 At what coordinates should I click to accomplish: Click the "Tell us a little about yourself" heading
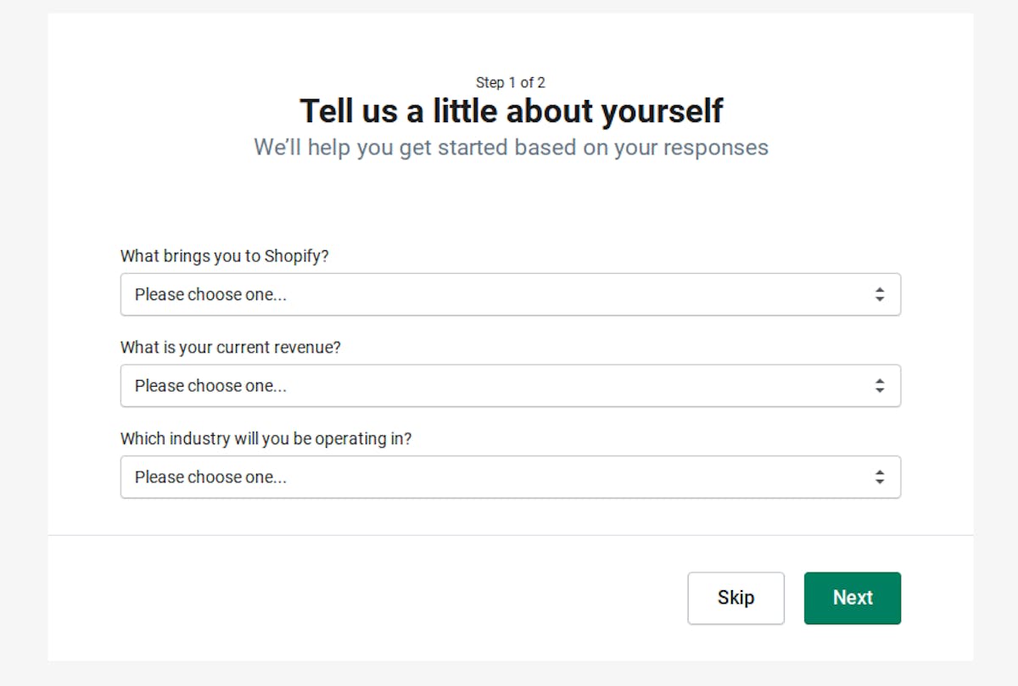(511, 111)
